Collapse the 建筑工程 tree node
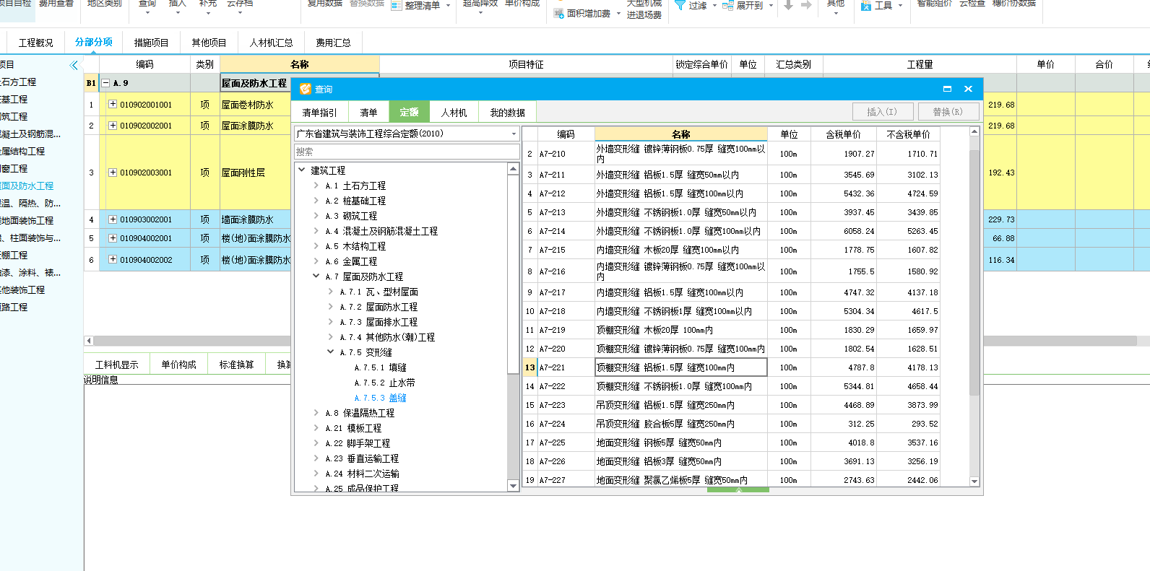The image size is (1150, 571). pos(302,170)
